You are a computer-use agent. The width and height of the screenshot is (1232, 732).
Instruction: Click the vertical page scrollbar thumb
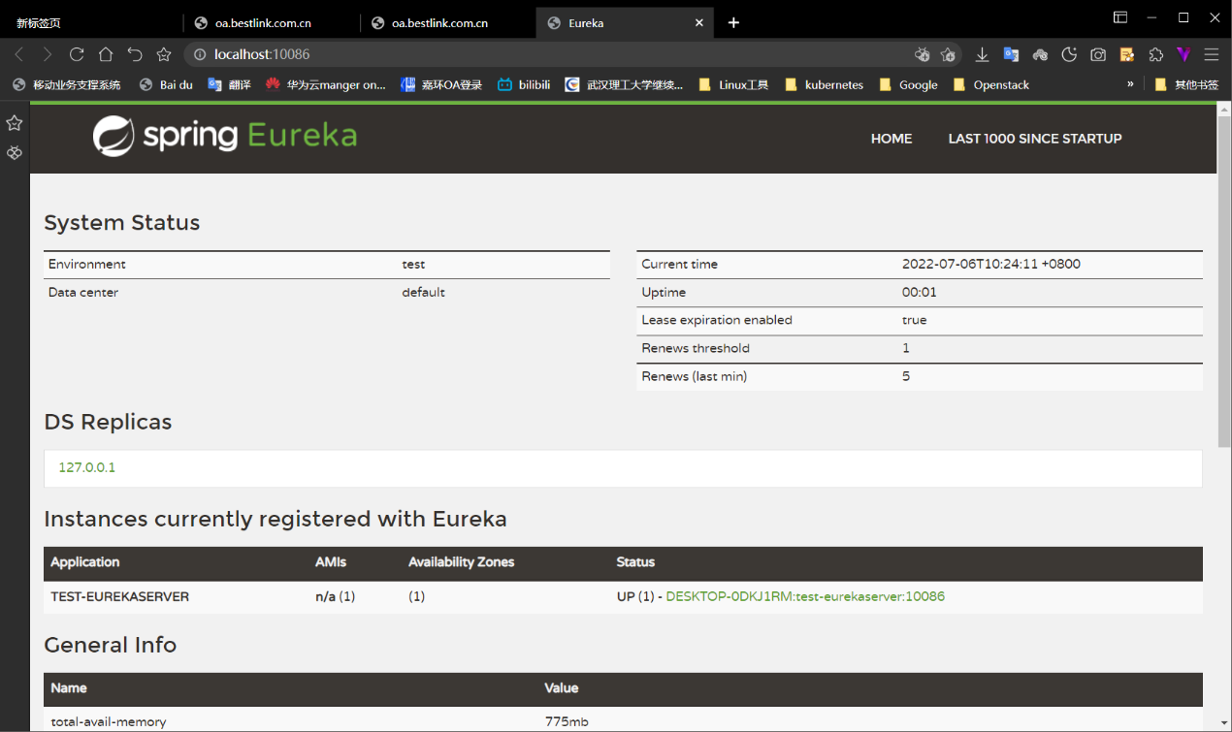tap(1224, 281)
